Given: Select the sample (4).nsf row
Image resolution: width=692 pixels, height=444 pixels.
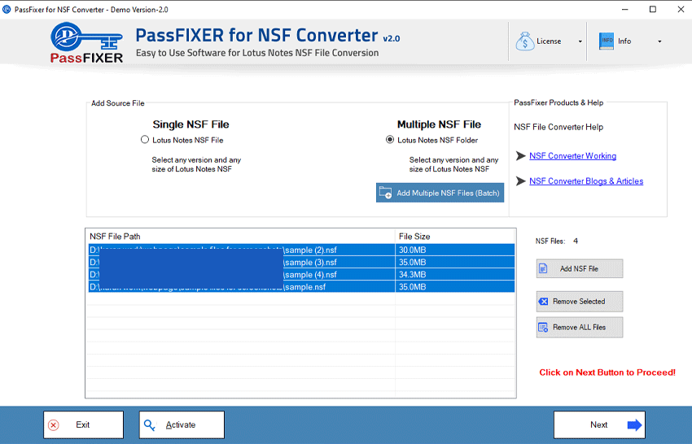Looking at the screenshot, I should (301, 275).
